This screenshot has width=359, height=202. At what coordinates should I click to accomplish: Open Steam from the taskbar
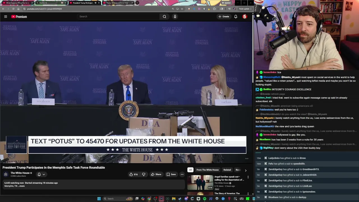coord(180,199)
